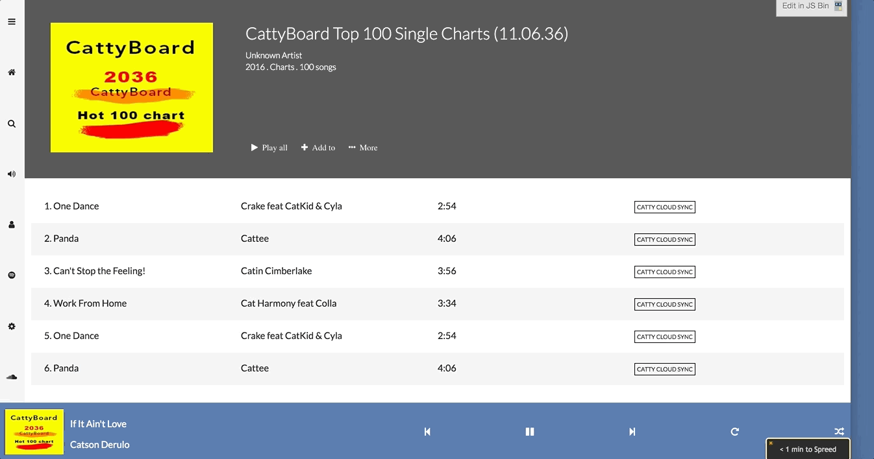The width and height of the screenshot is (874, 459).
Task: Open settings via the sidebar gear icon
Action: (12, 326)
